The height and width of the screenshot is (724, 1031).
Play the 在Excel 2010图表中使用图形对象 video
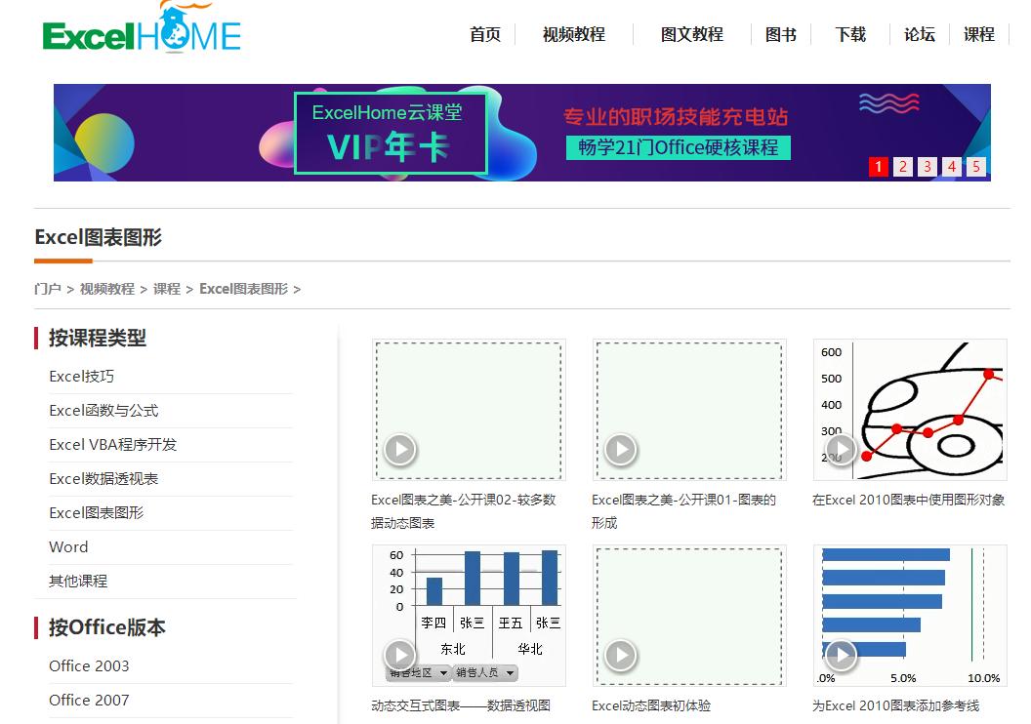pos(840,450)
